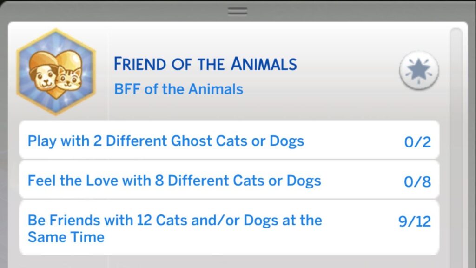
Task: Select the Friend of the Animals title
Action: 205,64
